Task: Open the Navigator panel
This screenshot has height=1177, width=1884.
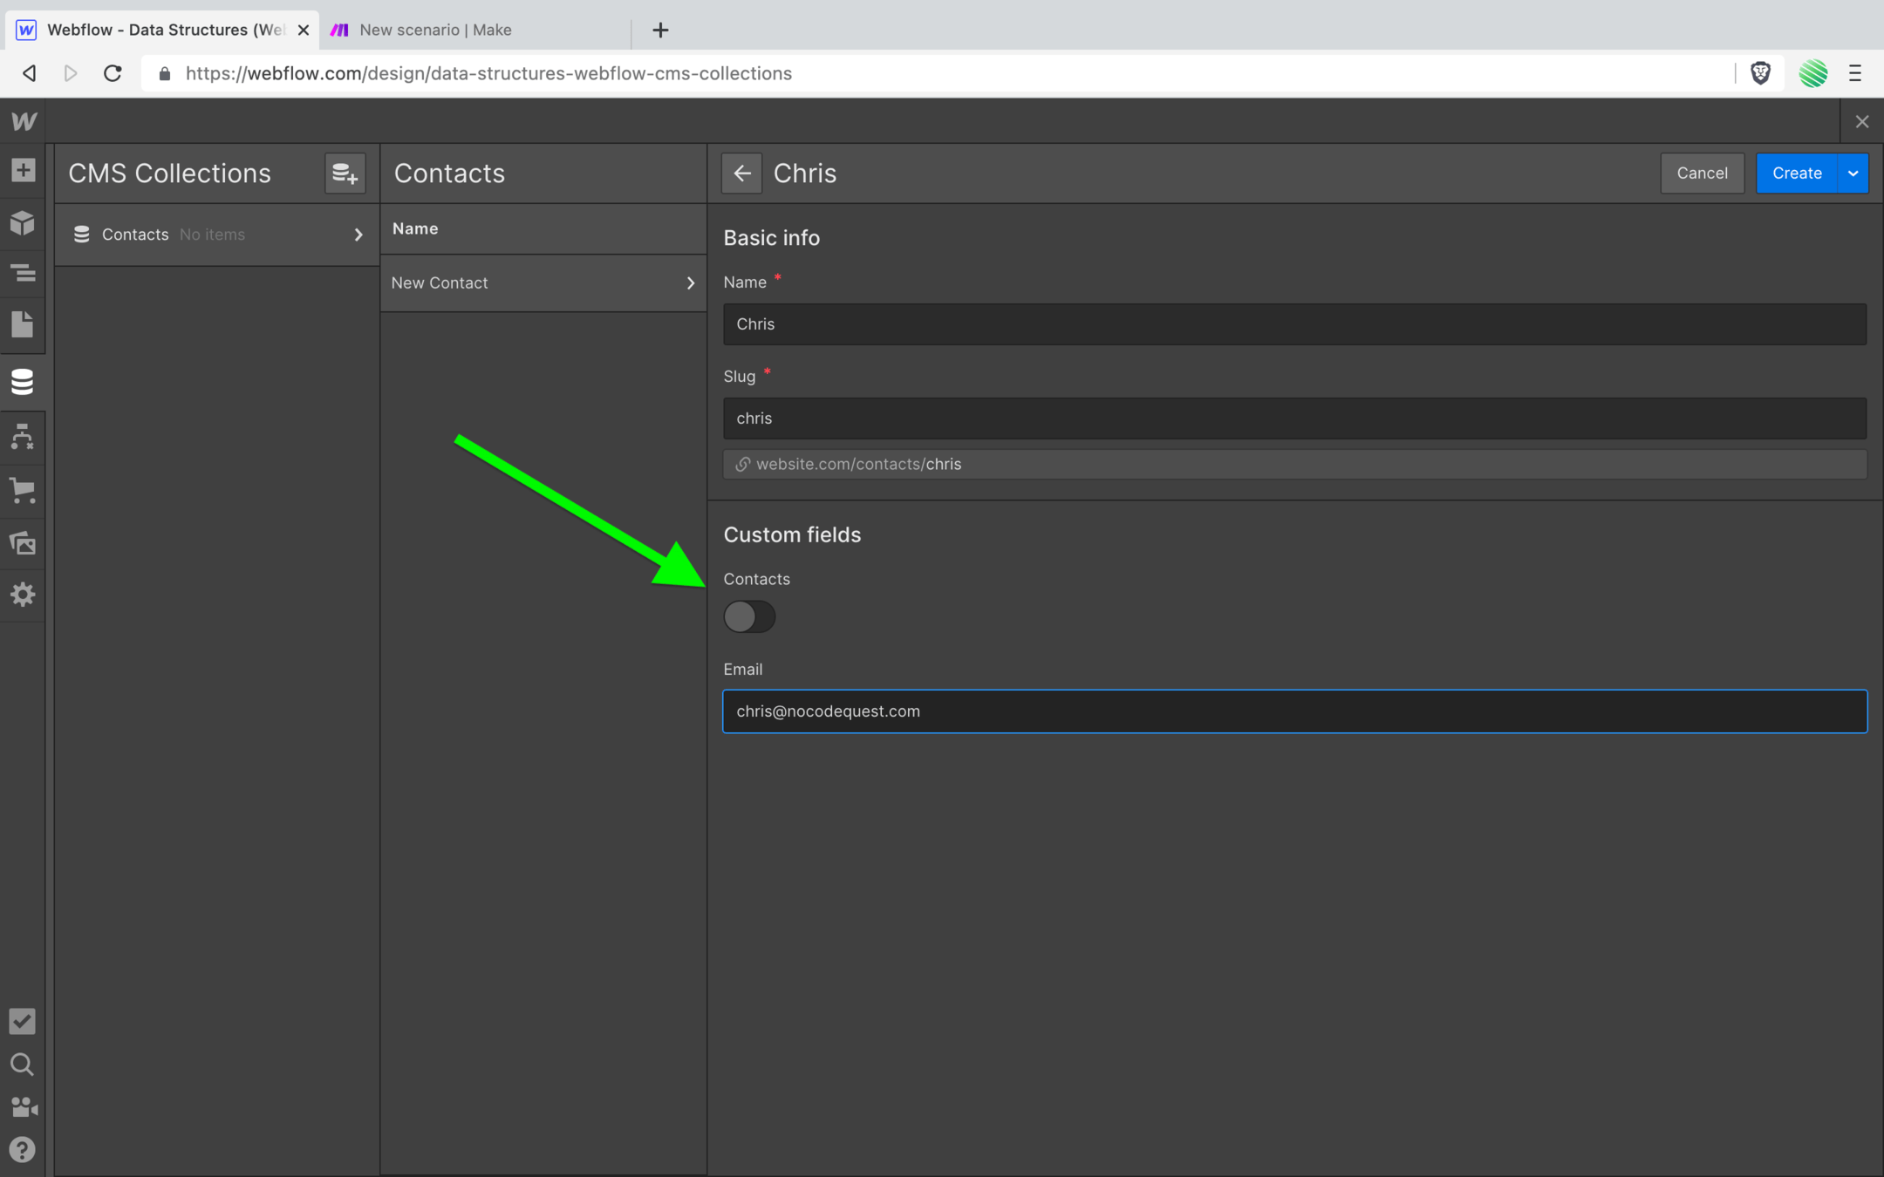Action: (23, 273)
